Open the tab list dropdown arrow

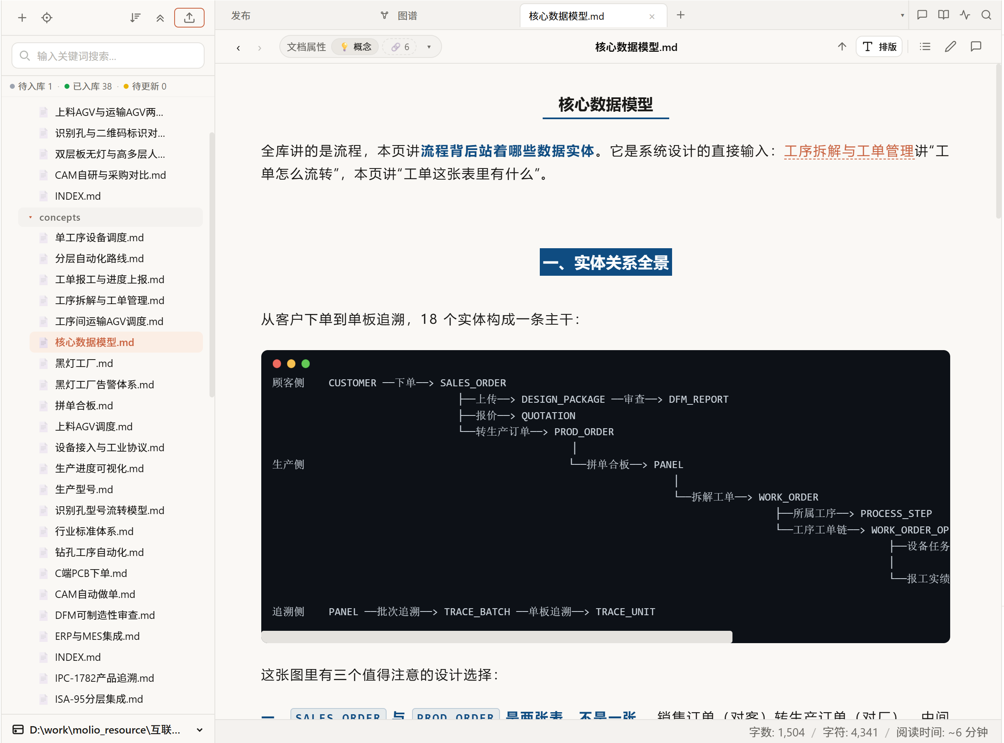coord(903,15)
